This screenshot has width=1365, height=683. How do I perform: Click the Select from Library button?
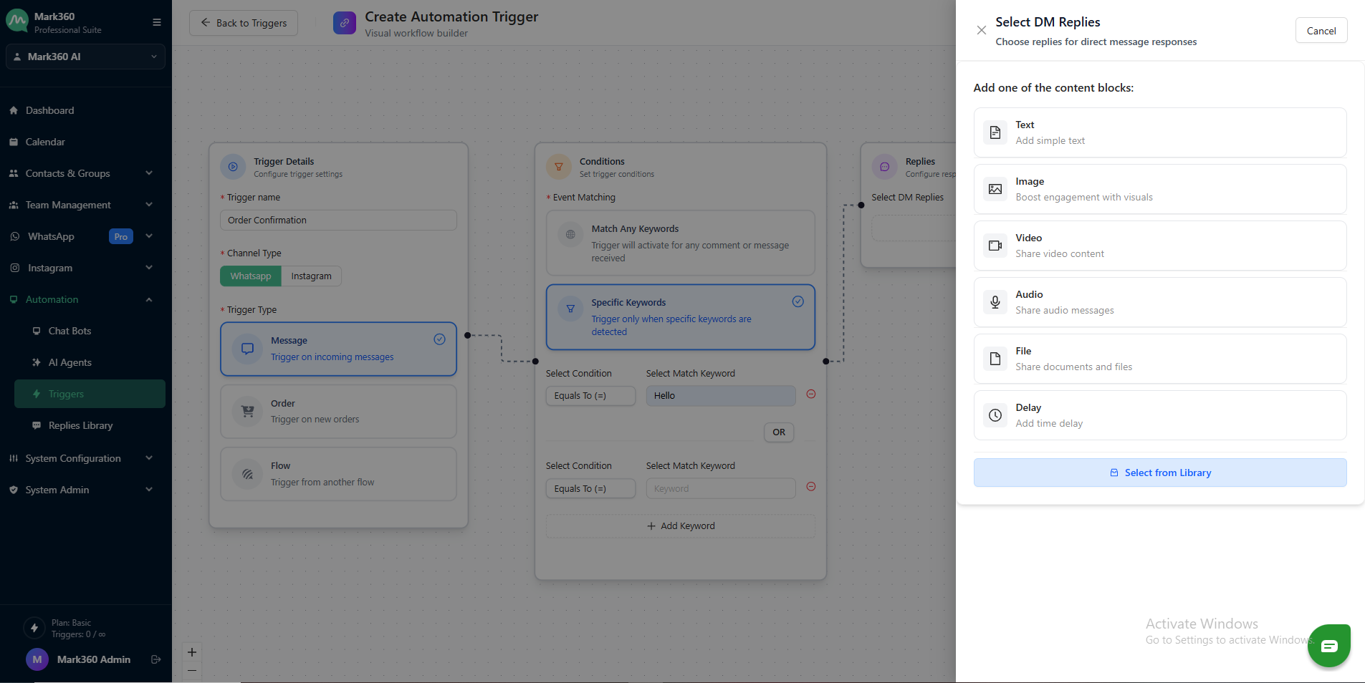(1159, 473)
